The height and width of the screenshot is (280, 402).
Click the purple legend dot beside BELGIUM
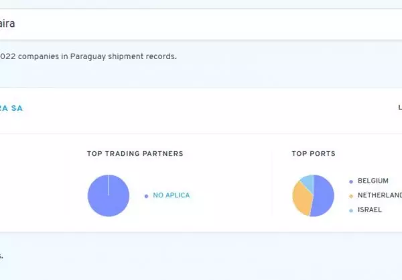[x=350, y=181]
